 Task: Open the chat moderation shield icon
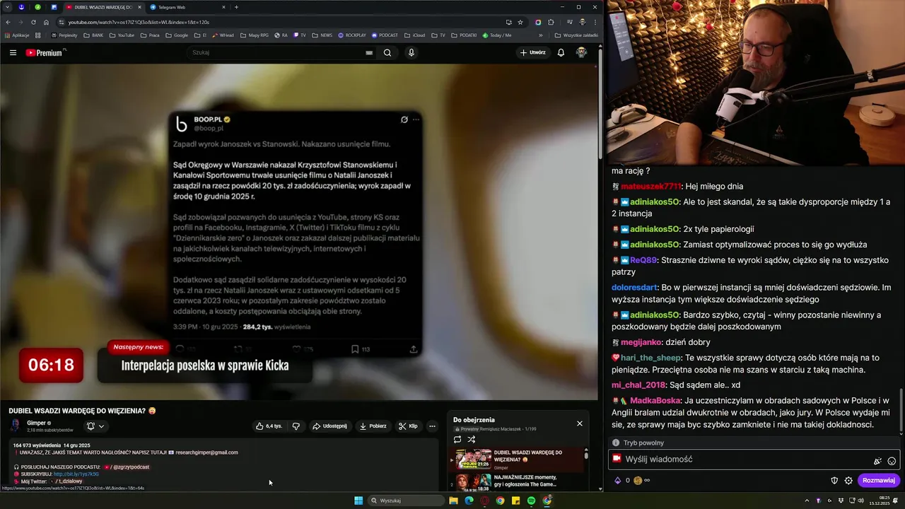click(834, 480)
